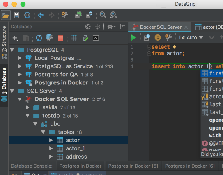
Task: Open the Postgres in Docker [5] tab
Action: point(133,166)
